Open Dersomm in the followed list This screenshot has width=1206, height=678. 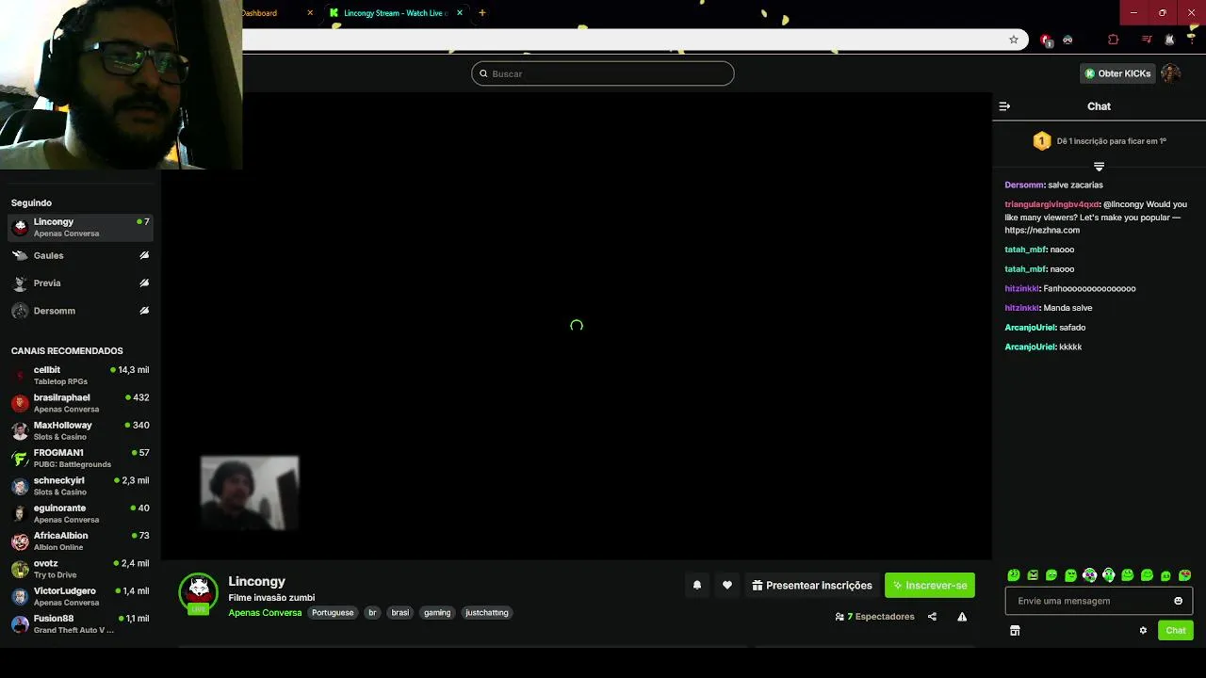80,311
